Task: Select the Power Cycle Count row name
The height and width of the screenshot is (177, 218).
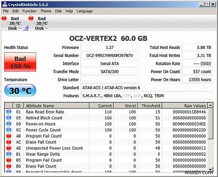Action: [43, 130]
